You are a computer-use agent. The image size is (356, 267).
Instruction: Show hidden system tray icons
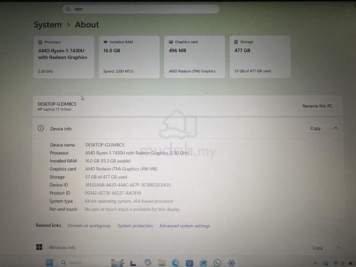315,263
